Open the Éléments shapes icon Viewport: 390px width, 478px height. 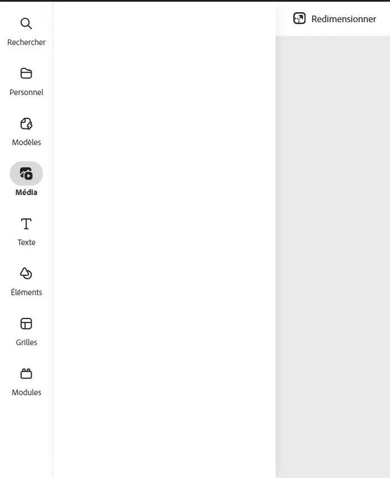pyautogui.click(x=26, y=273)
